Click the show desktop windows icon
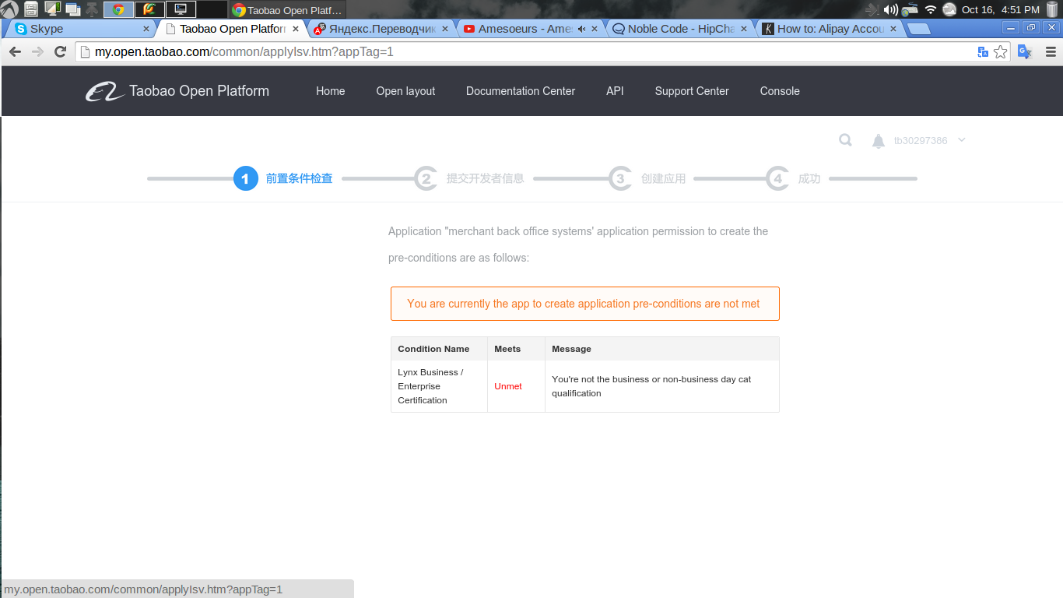1063x598 pixels. tap(73, 9)
